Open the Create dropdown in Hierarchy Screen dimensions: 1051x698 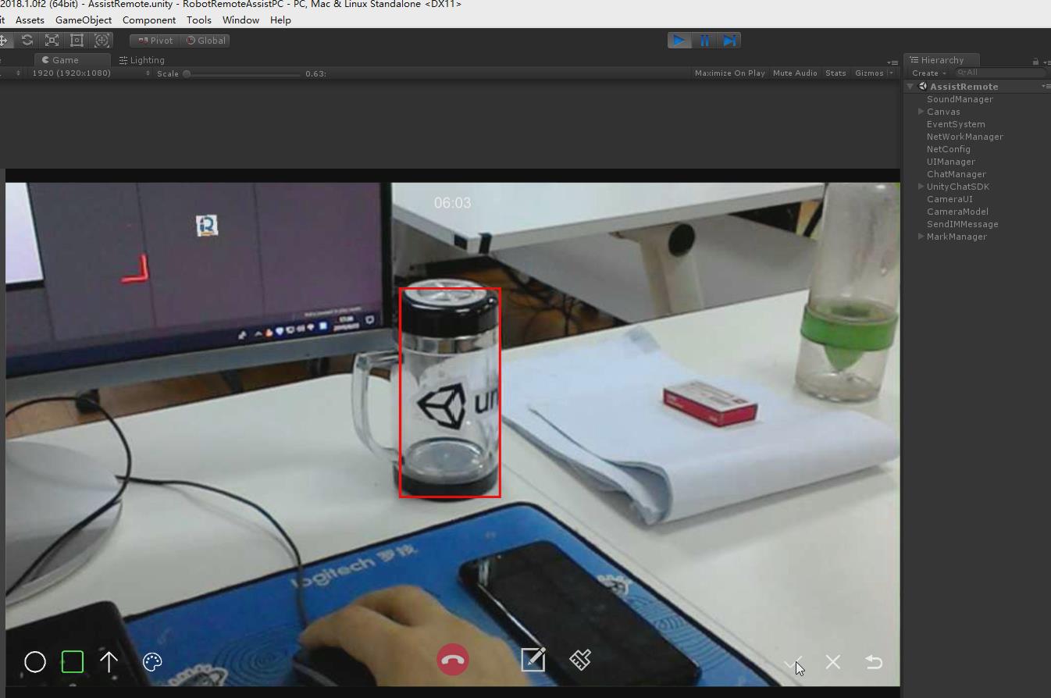928,73
